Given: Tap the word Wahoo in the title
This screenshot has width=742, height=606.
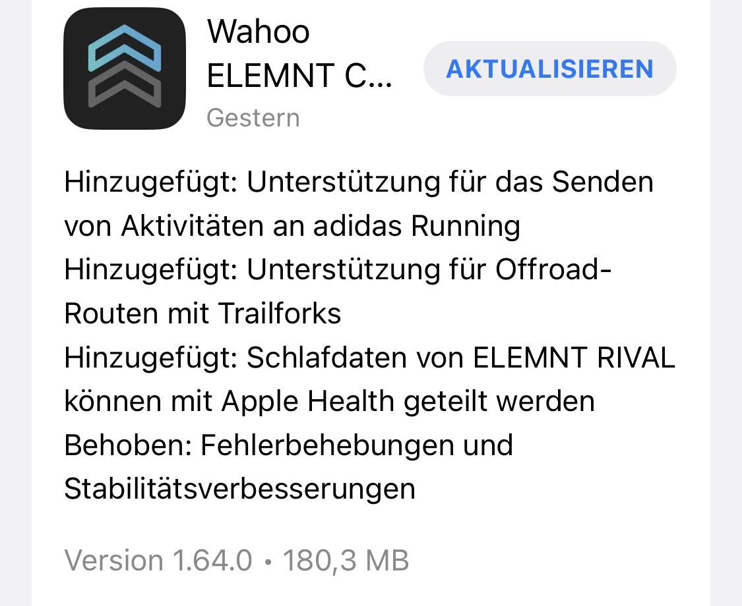Looking at the screenshot, I should point(259,32).
